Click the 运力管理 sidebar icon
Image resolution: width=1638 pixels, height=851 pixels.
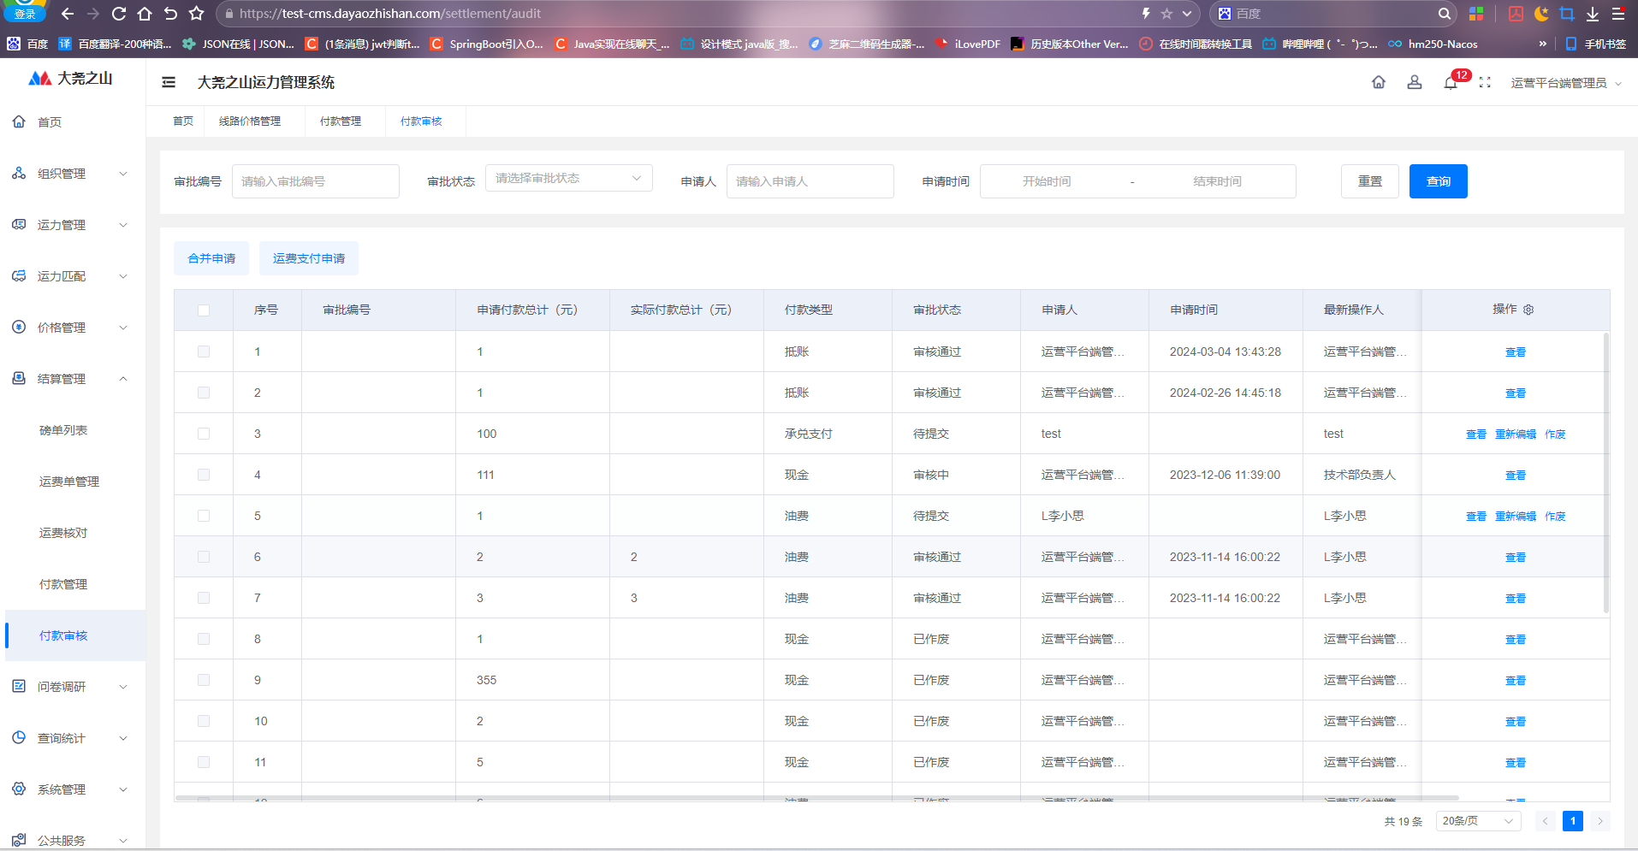coord(19,224)
